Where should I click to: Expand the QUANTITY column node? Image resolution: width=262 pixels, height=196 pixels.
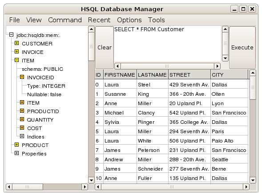pos(22,119)
